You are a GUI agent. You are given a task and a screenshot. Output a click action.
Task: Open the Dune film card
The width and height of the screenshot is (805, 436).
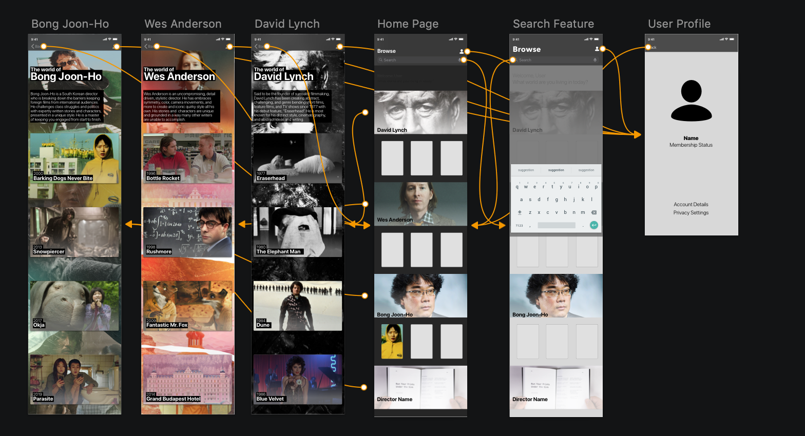pos(298,305)
